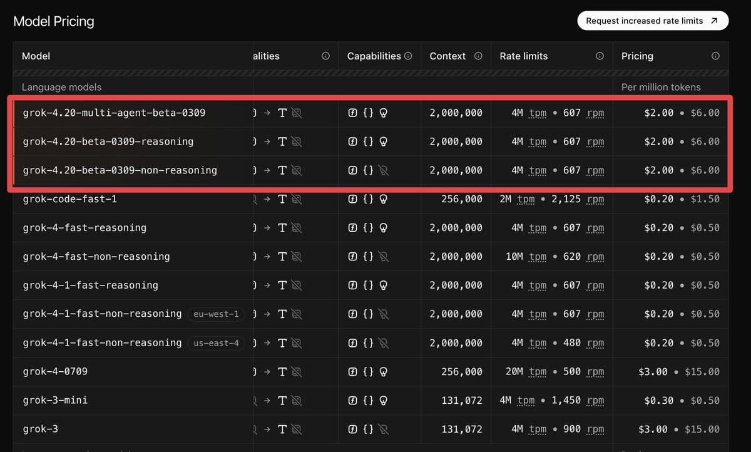Select the grok-4.20-multi-agent-beta-0309 model name
Screen dimensions: 751x452
114,113
